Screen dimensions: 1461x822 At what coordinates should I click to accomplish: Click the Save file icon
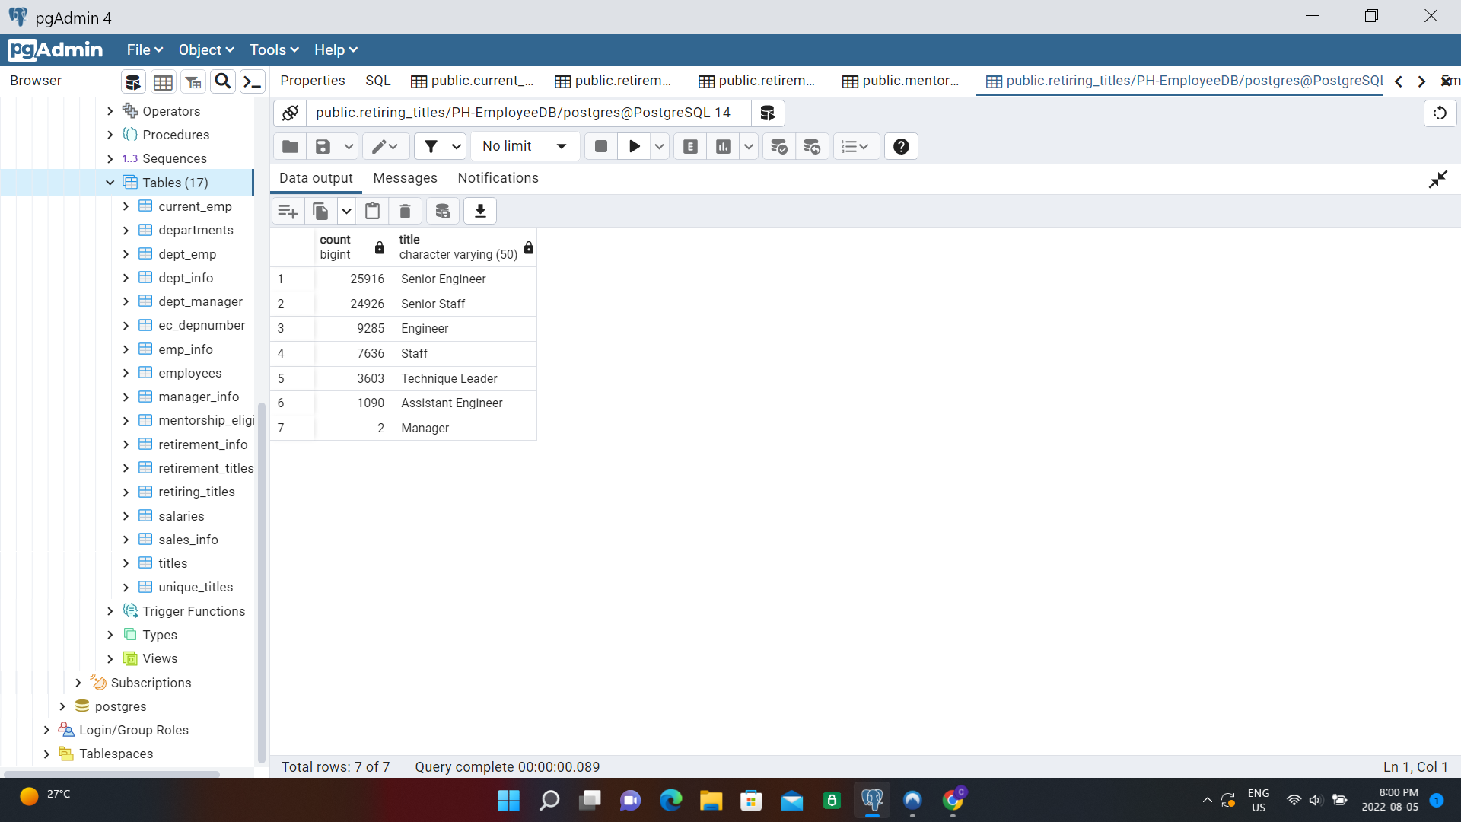coord(323,146)
